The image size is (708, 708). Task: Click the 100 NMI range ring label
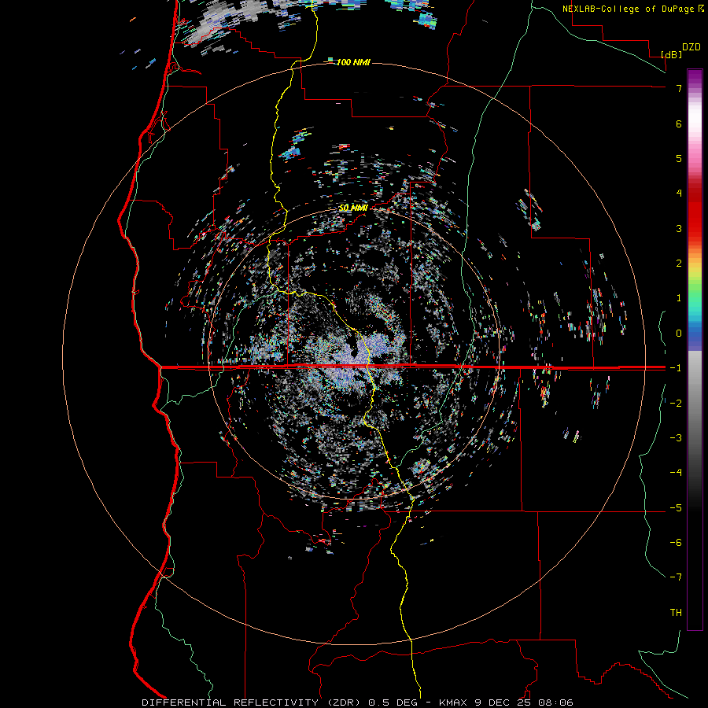click(x=353, y=62)
